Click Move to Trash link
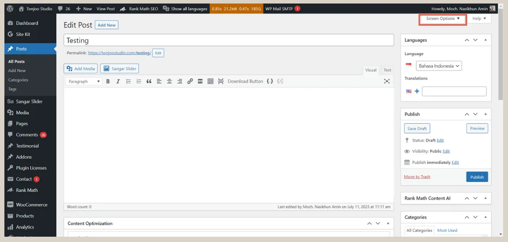Image resolution: width=508 pixels, height=242 pixels. click(417, 177)
